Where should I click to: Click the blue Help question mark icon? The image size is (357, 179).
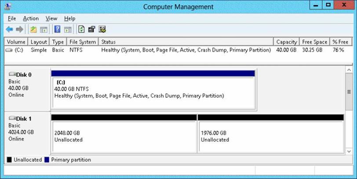[x=57, y=30]
